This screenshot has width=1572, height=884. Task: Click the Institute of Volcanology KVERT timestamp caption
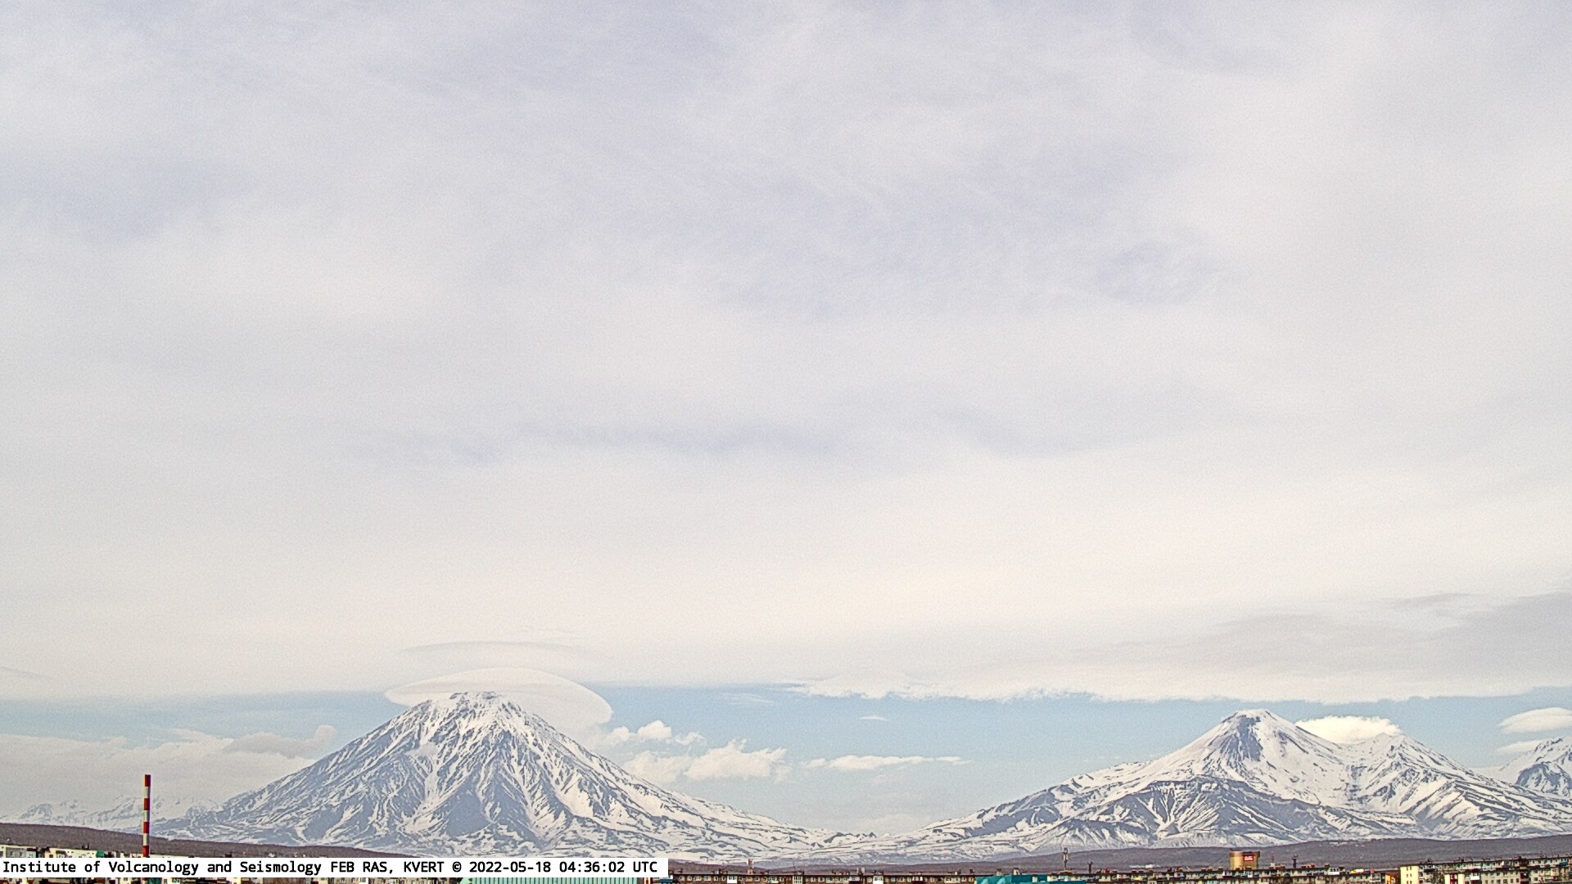[333, 867]
